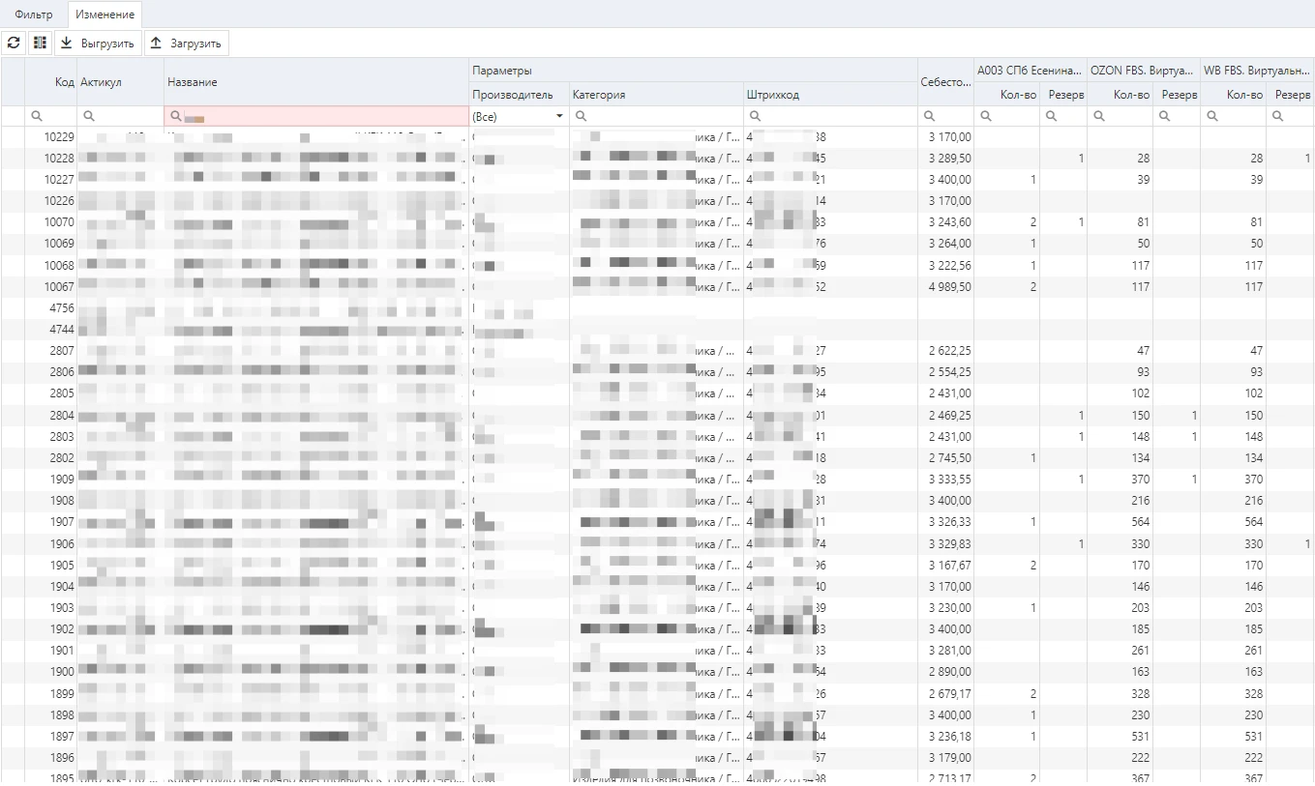Switch to the Фильтр tab

tap(34, 15)
